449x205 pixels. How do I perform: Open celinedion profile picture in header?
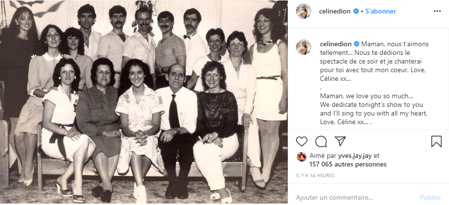click(x=304, y=11)
